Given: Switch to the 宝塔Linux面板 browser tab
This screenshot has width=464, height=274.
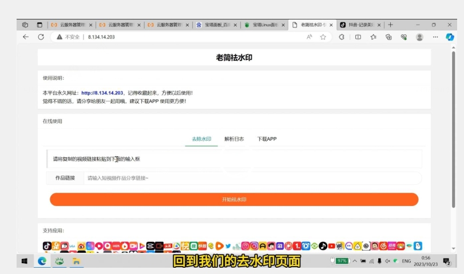Looking at the screenshot, I should (x=264, y=25).
